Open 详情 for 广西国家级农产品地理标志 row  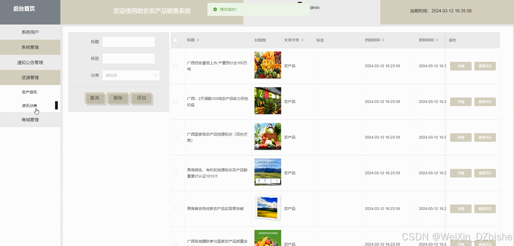click(461, 137)
